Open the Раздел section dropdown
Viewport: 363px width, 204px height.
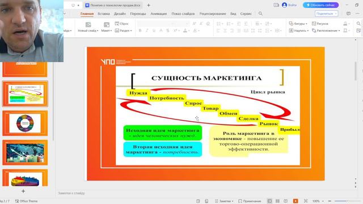click(x=124, y=31)
